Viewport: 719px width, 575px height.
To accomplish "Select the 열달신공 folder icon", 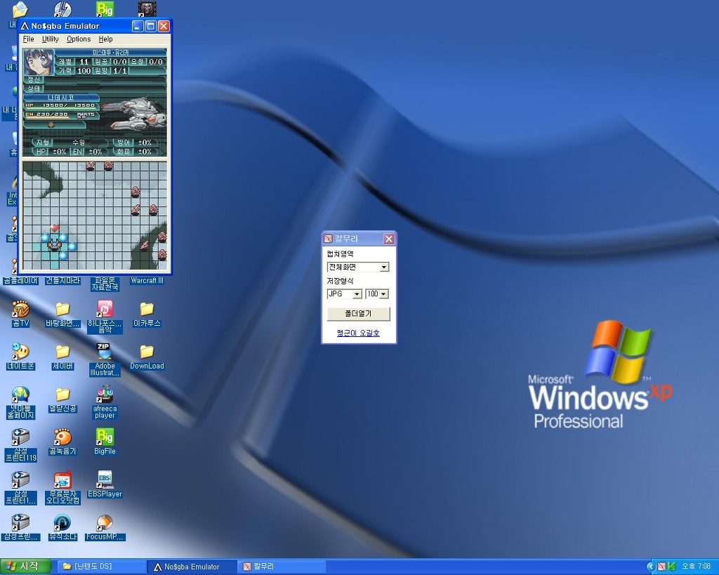I will [62, 395].
